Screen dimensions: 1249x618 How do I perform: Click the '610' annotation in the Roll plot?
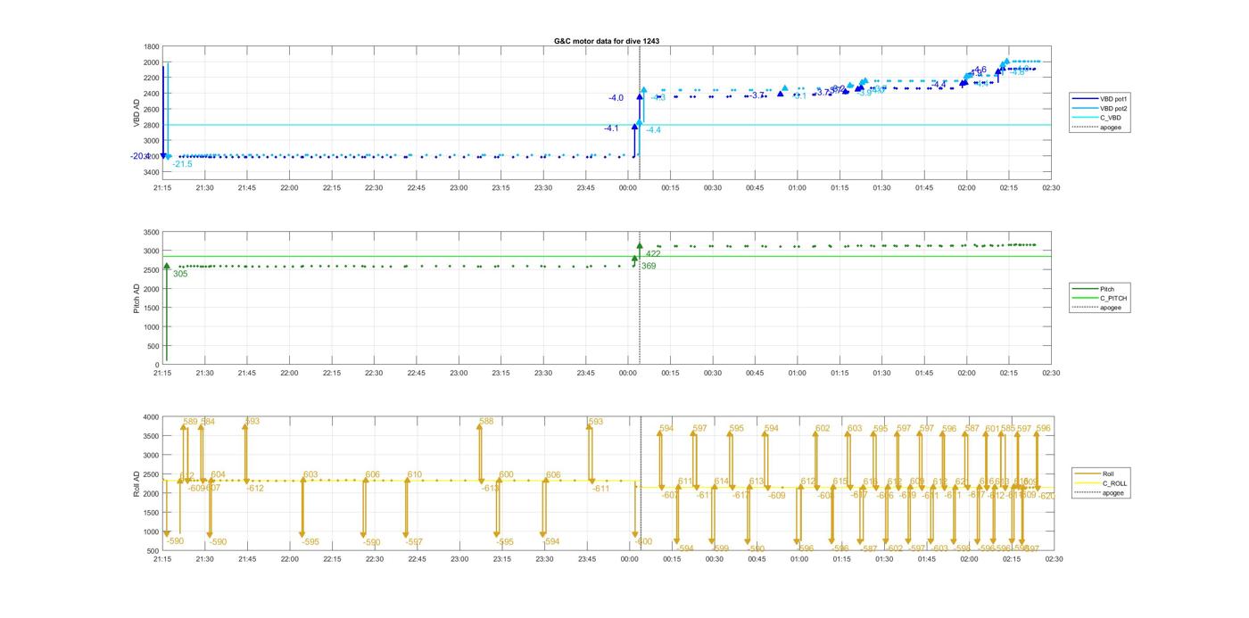click(415, 475)
